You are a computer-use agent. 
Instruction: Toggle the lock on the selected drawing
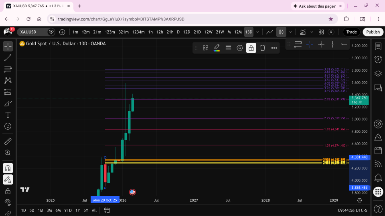pyautogui.click(x=251, y=48)
